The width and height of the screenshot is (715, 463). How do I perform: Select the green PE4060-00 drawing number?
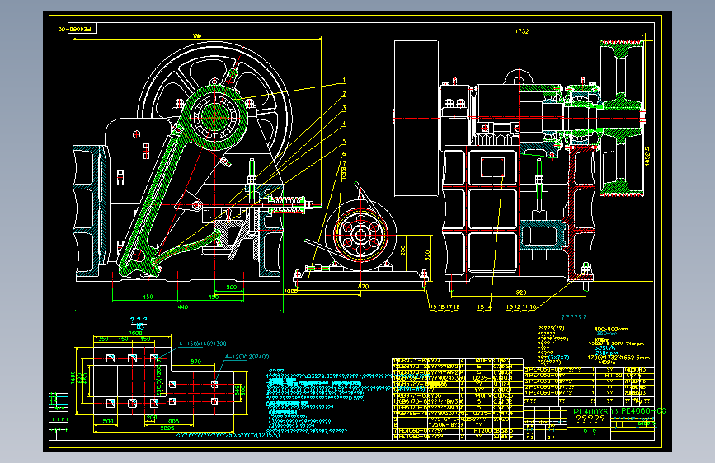pyautogui.click(x=643, y=411)
